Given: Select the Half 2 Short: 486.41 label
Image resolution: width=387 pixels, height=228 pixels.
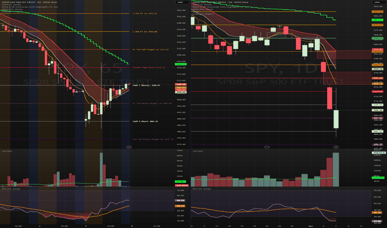Looking at the screenshot, I should (145, 121).
